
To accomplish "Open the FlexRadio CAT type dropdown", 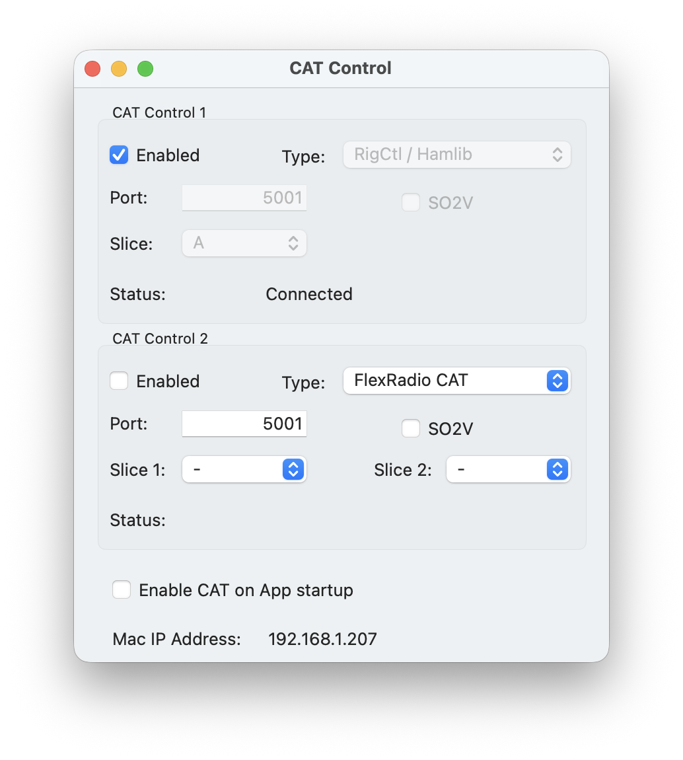I will (x=456, y=381).
